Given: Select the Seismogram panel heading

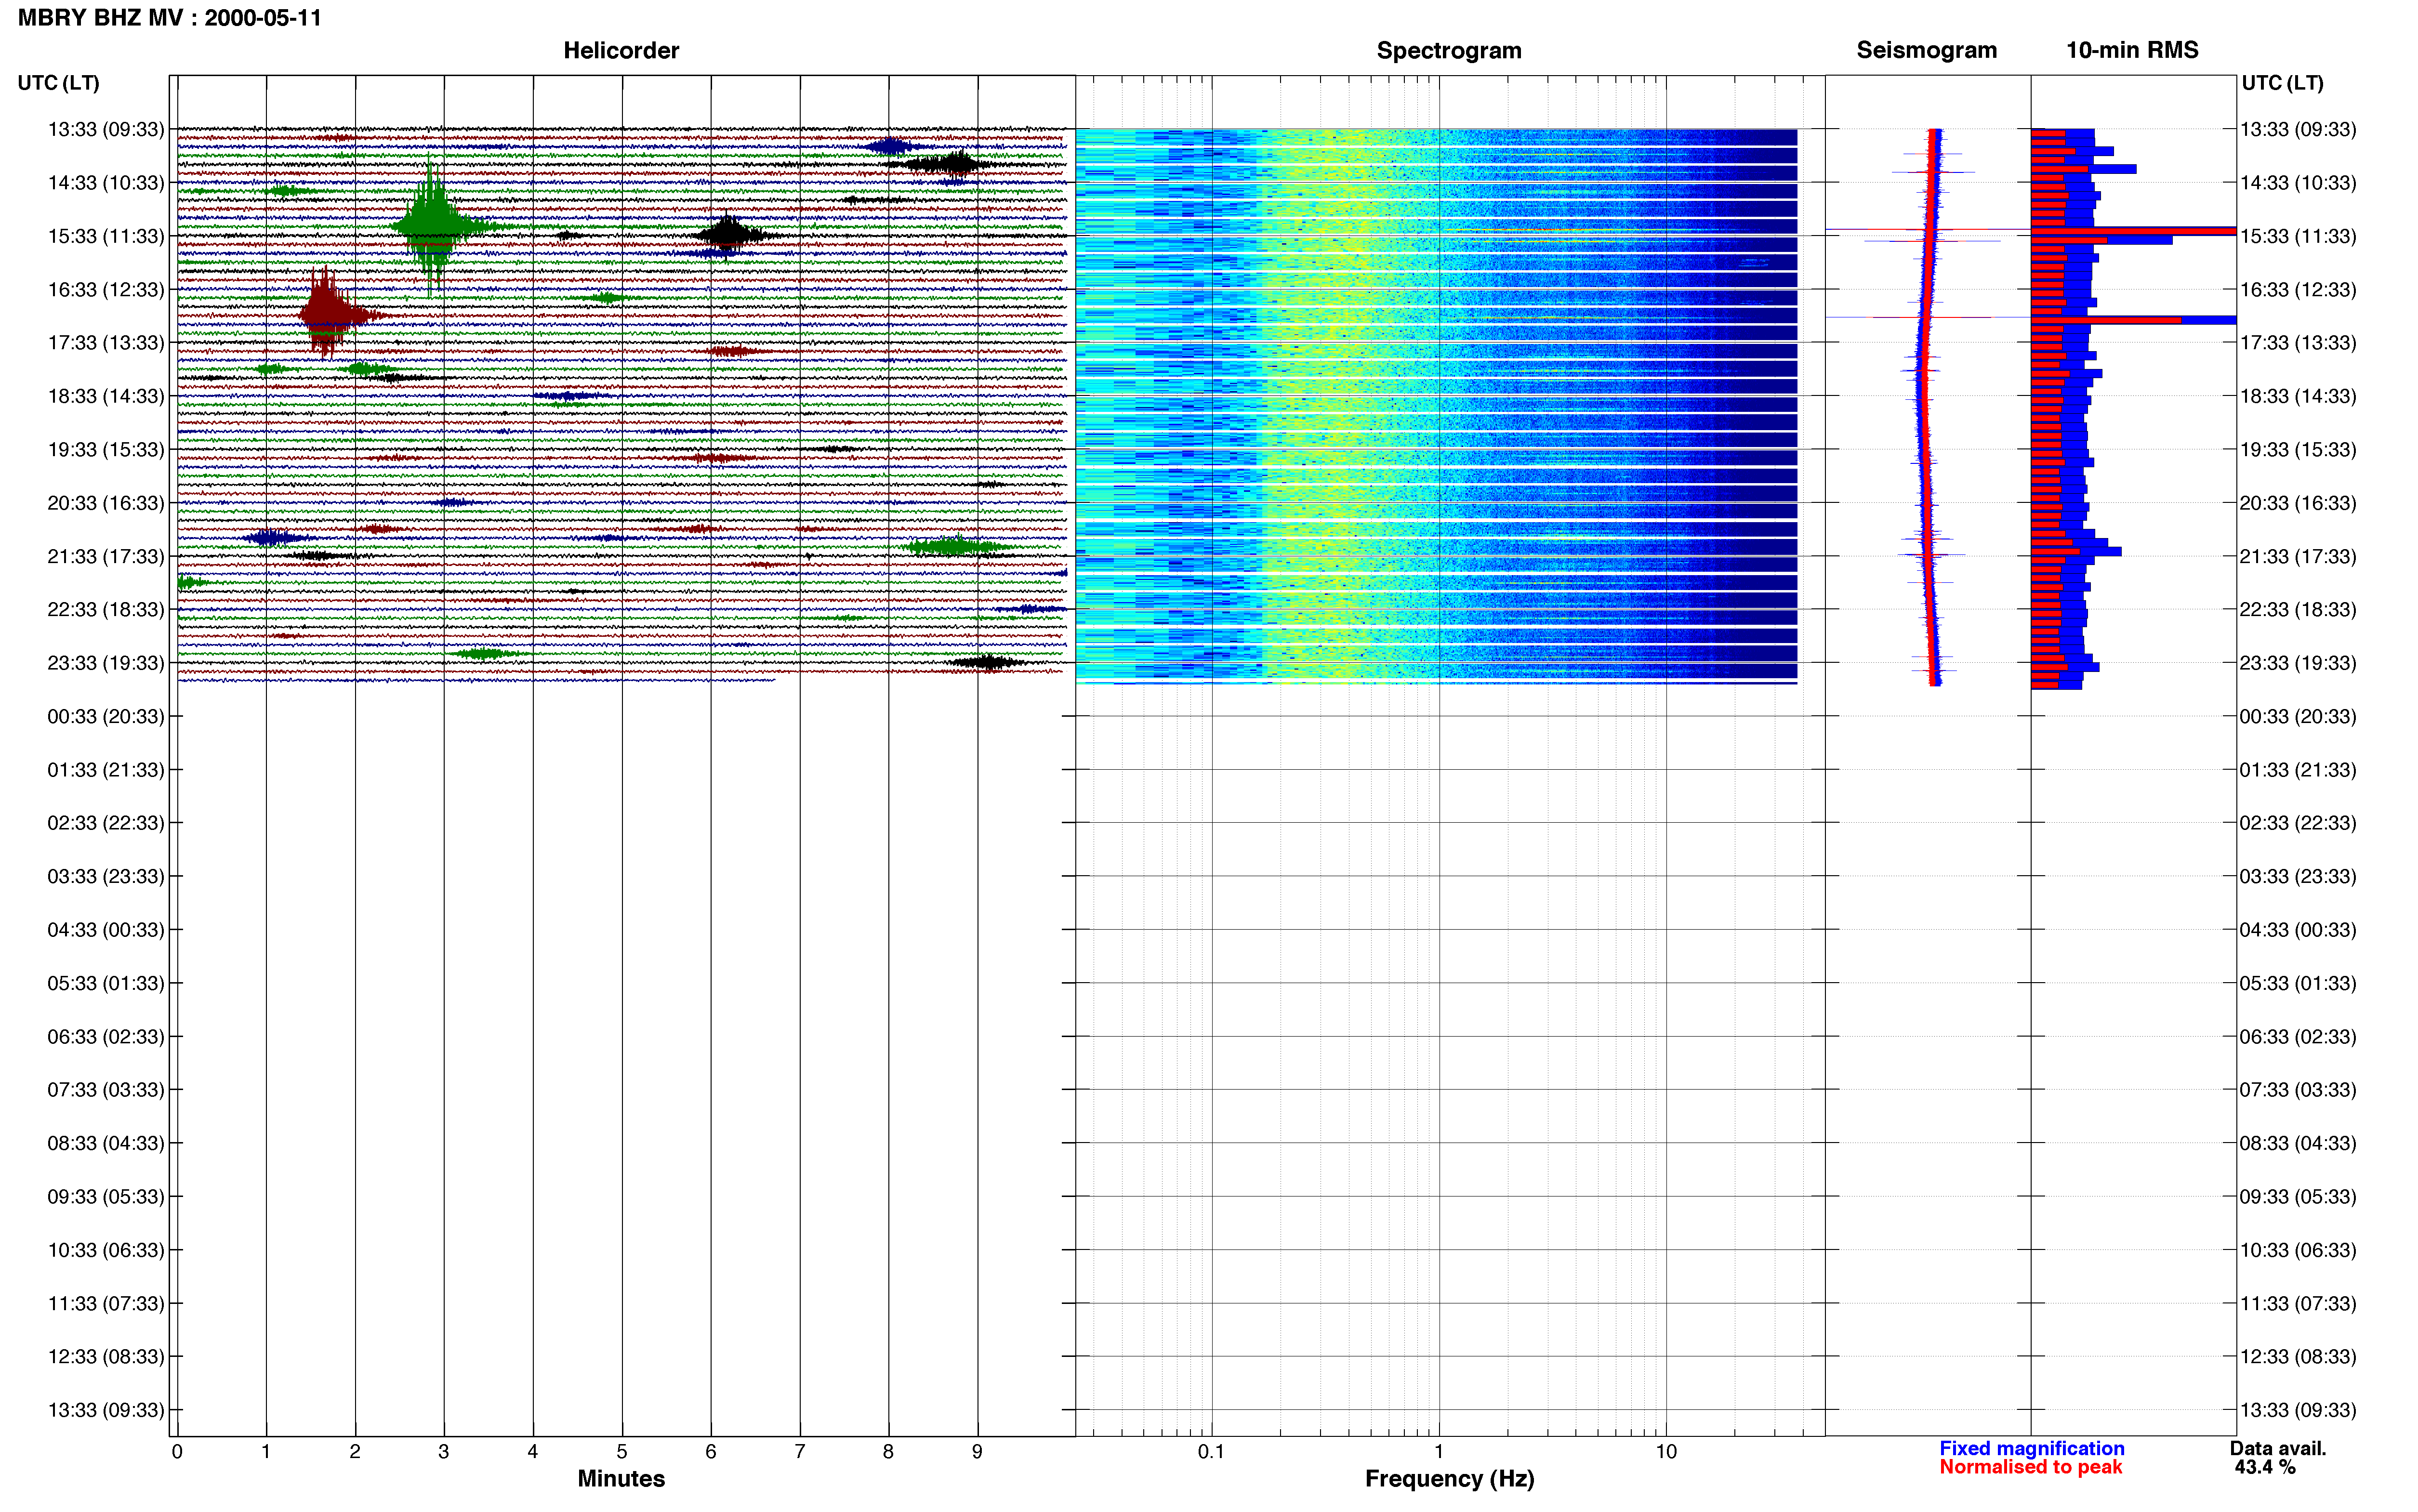Looking at the screenshot, I should pos(1926,50).
